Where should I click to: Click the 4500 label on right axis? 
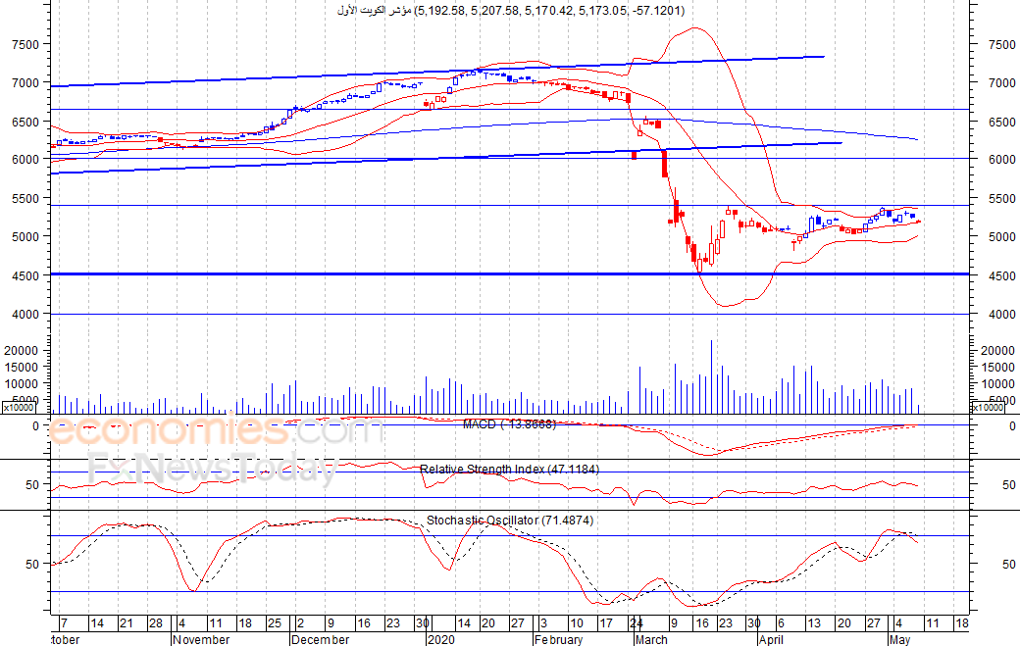point(1001,275)
